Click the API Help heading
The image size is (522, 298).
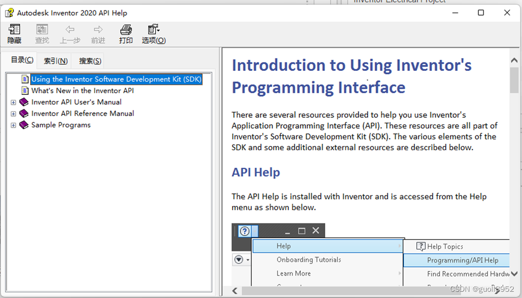click(256, 172)
